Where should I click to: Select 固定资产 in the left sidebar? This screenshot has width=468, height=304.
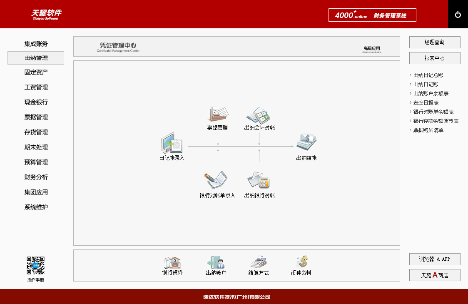point(36,72)
